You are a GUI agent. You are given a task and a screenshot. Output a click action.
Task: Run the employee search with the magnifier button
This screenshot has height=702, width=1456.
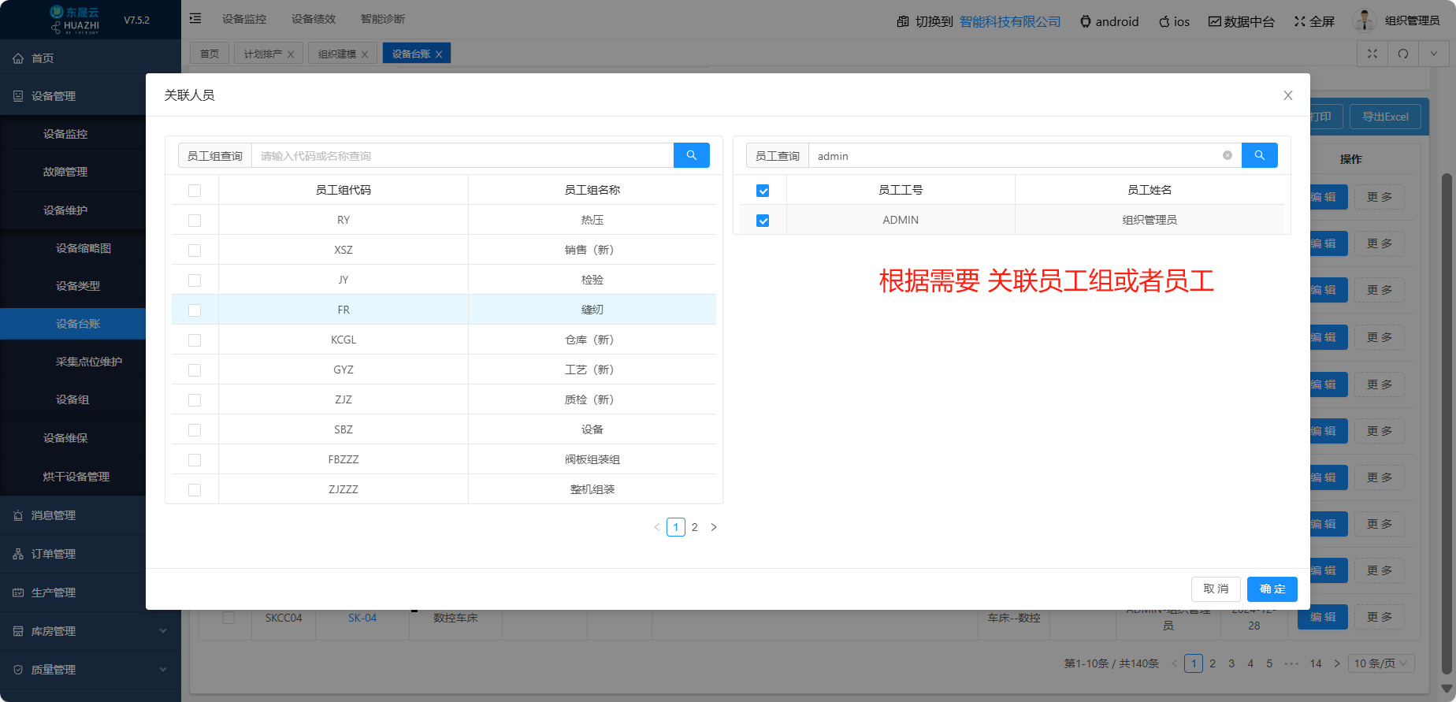[x=1260, y=155]
